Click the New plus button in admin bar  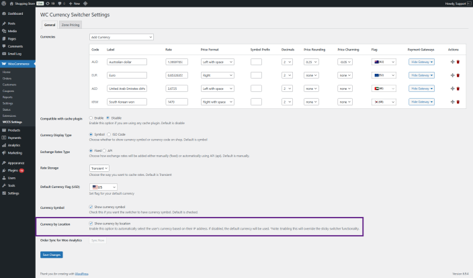pyautogui.click(x=74, y=3)
